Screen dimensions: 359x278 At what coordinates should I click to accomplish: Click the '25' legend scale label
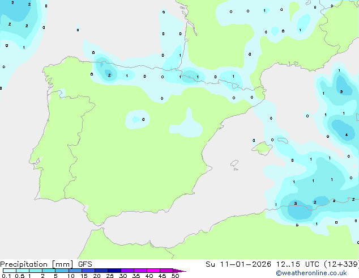110,276
